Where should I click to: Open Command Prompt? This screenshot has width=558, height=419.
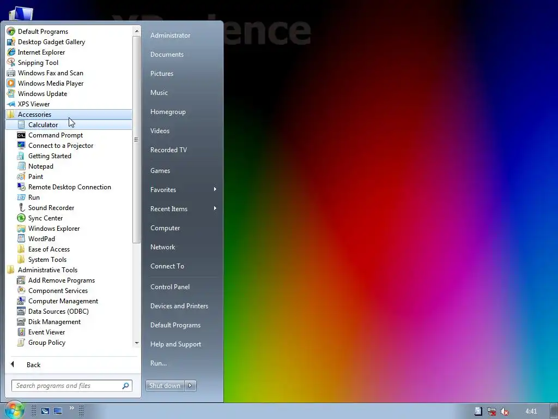69,135
